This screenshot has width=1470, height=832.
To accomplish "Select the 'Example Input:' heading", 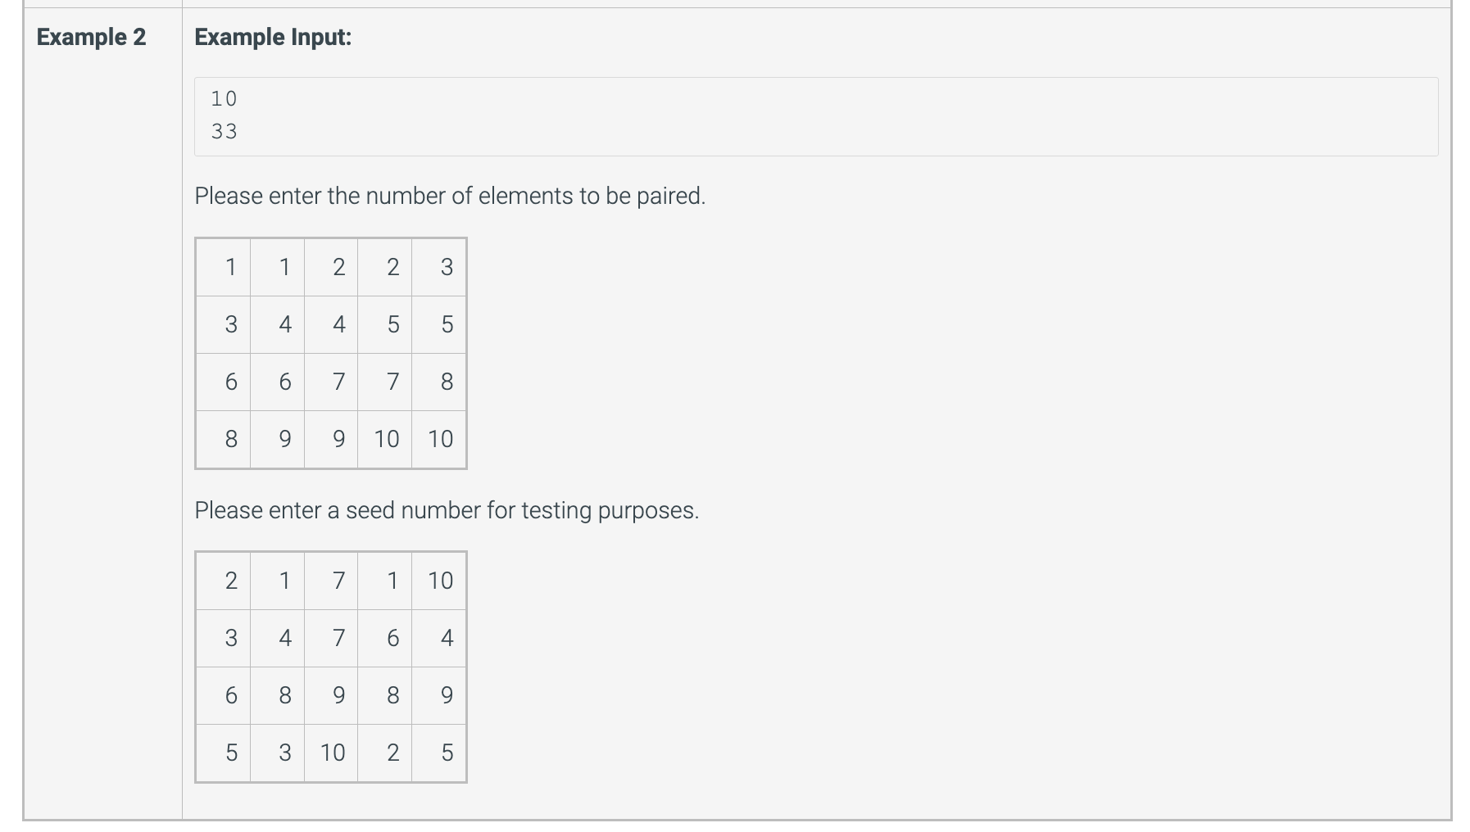I will click(x=273, y=37).
